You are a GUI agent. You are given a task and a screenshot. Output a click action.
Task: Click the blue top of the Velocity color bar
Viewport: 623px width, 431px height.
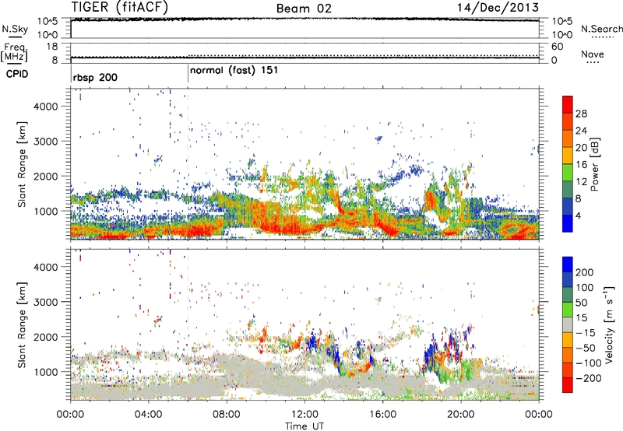coord(568,265)
